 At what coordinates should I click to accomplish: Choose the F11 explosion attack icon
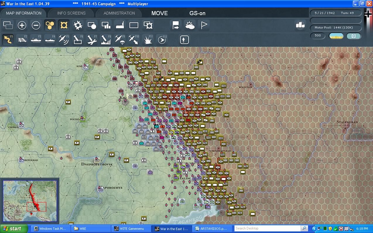(148, 40)
